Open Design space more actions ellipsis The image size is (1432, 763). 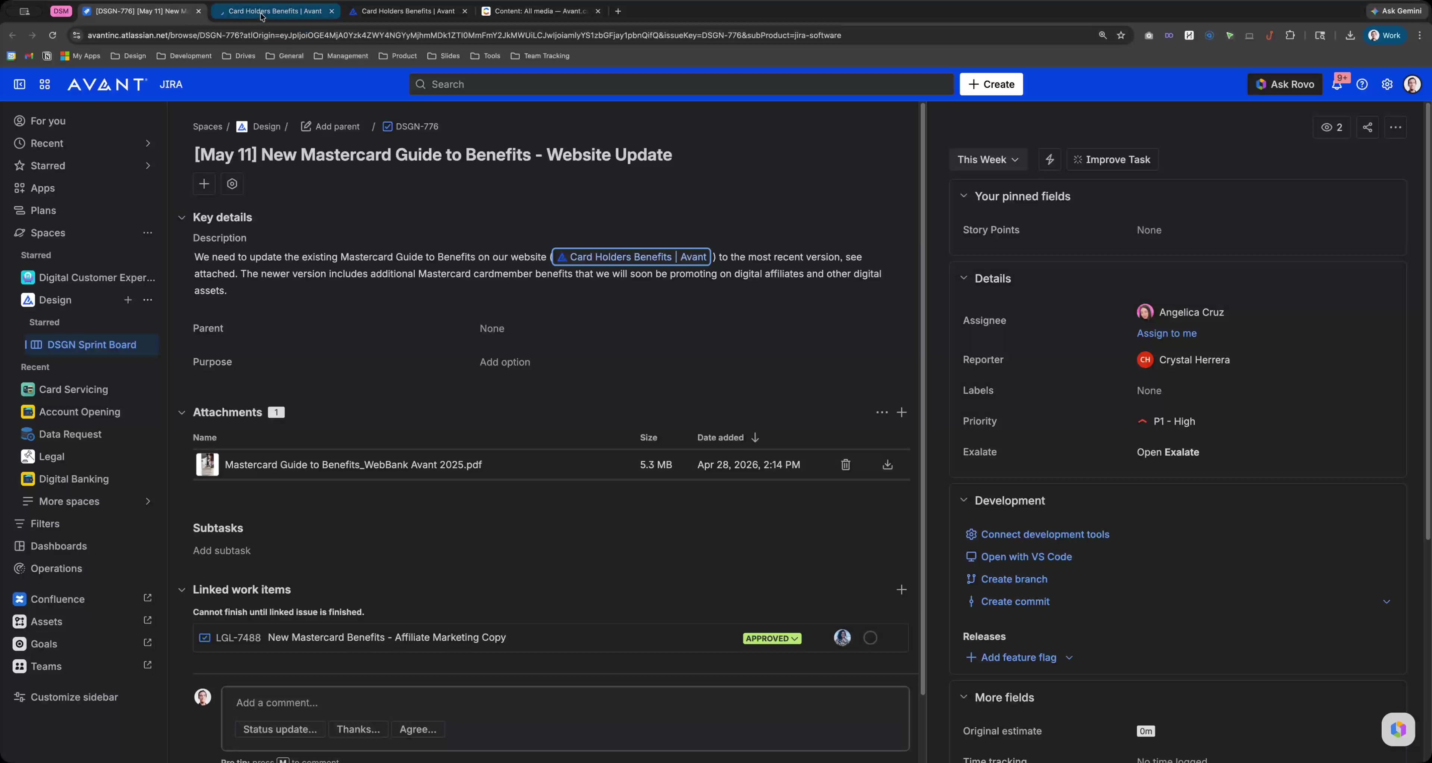click(x=147, y=300)
